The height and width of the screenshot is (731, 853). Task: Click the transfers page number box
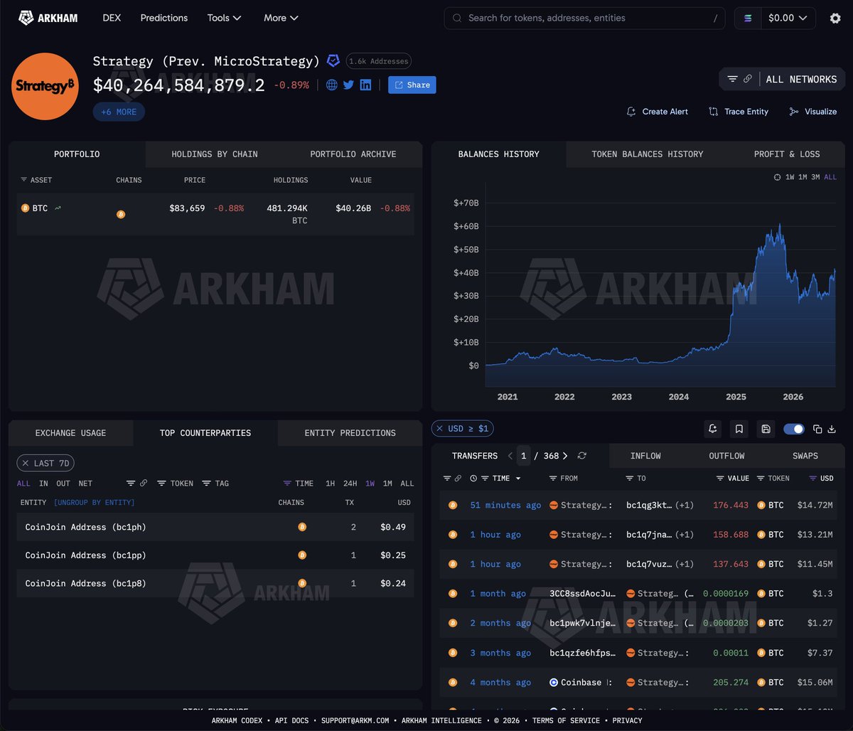(524, 456)
